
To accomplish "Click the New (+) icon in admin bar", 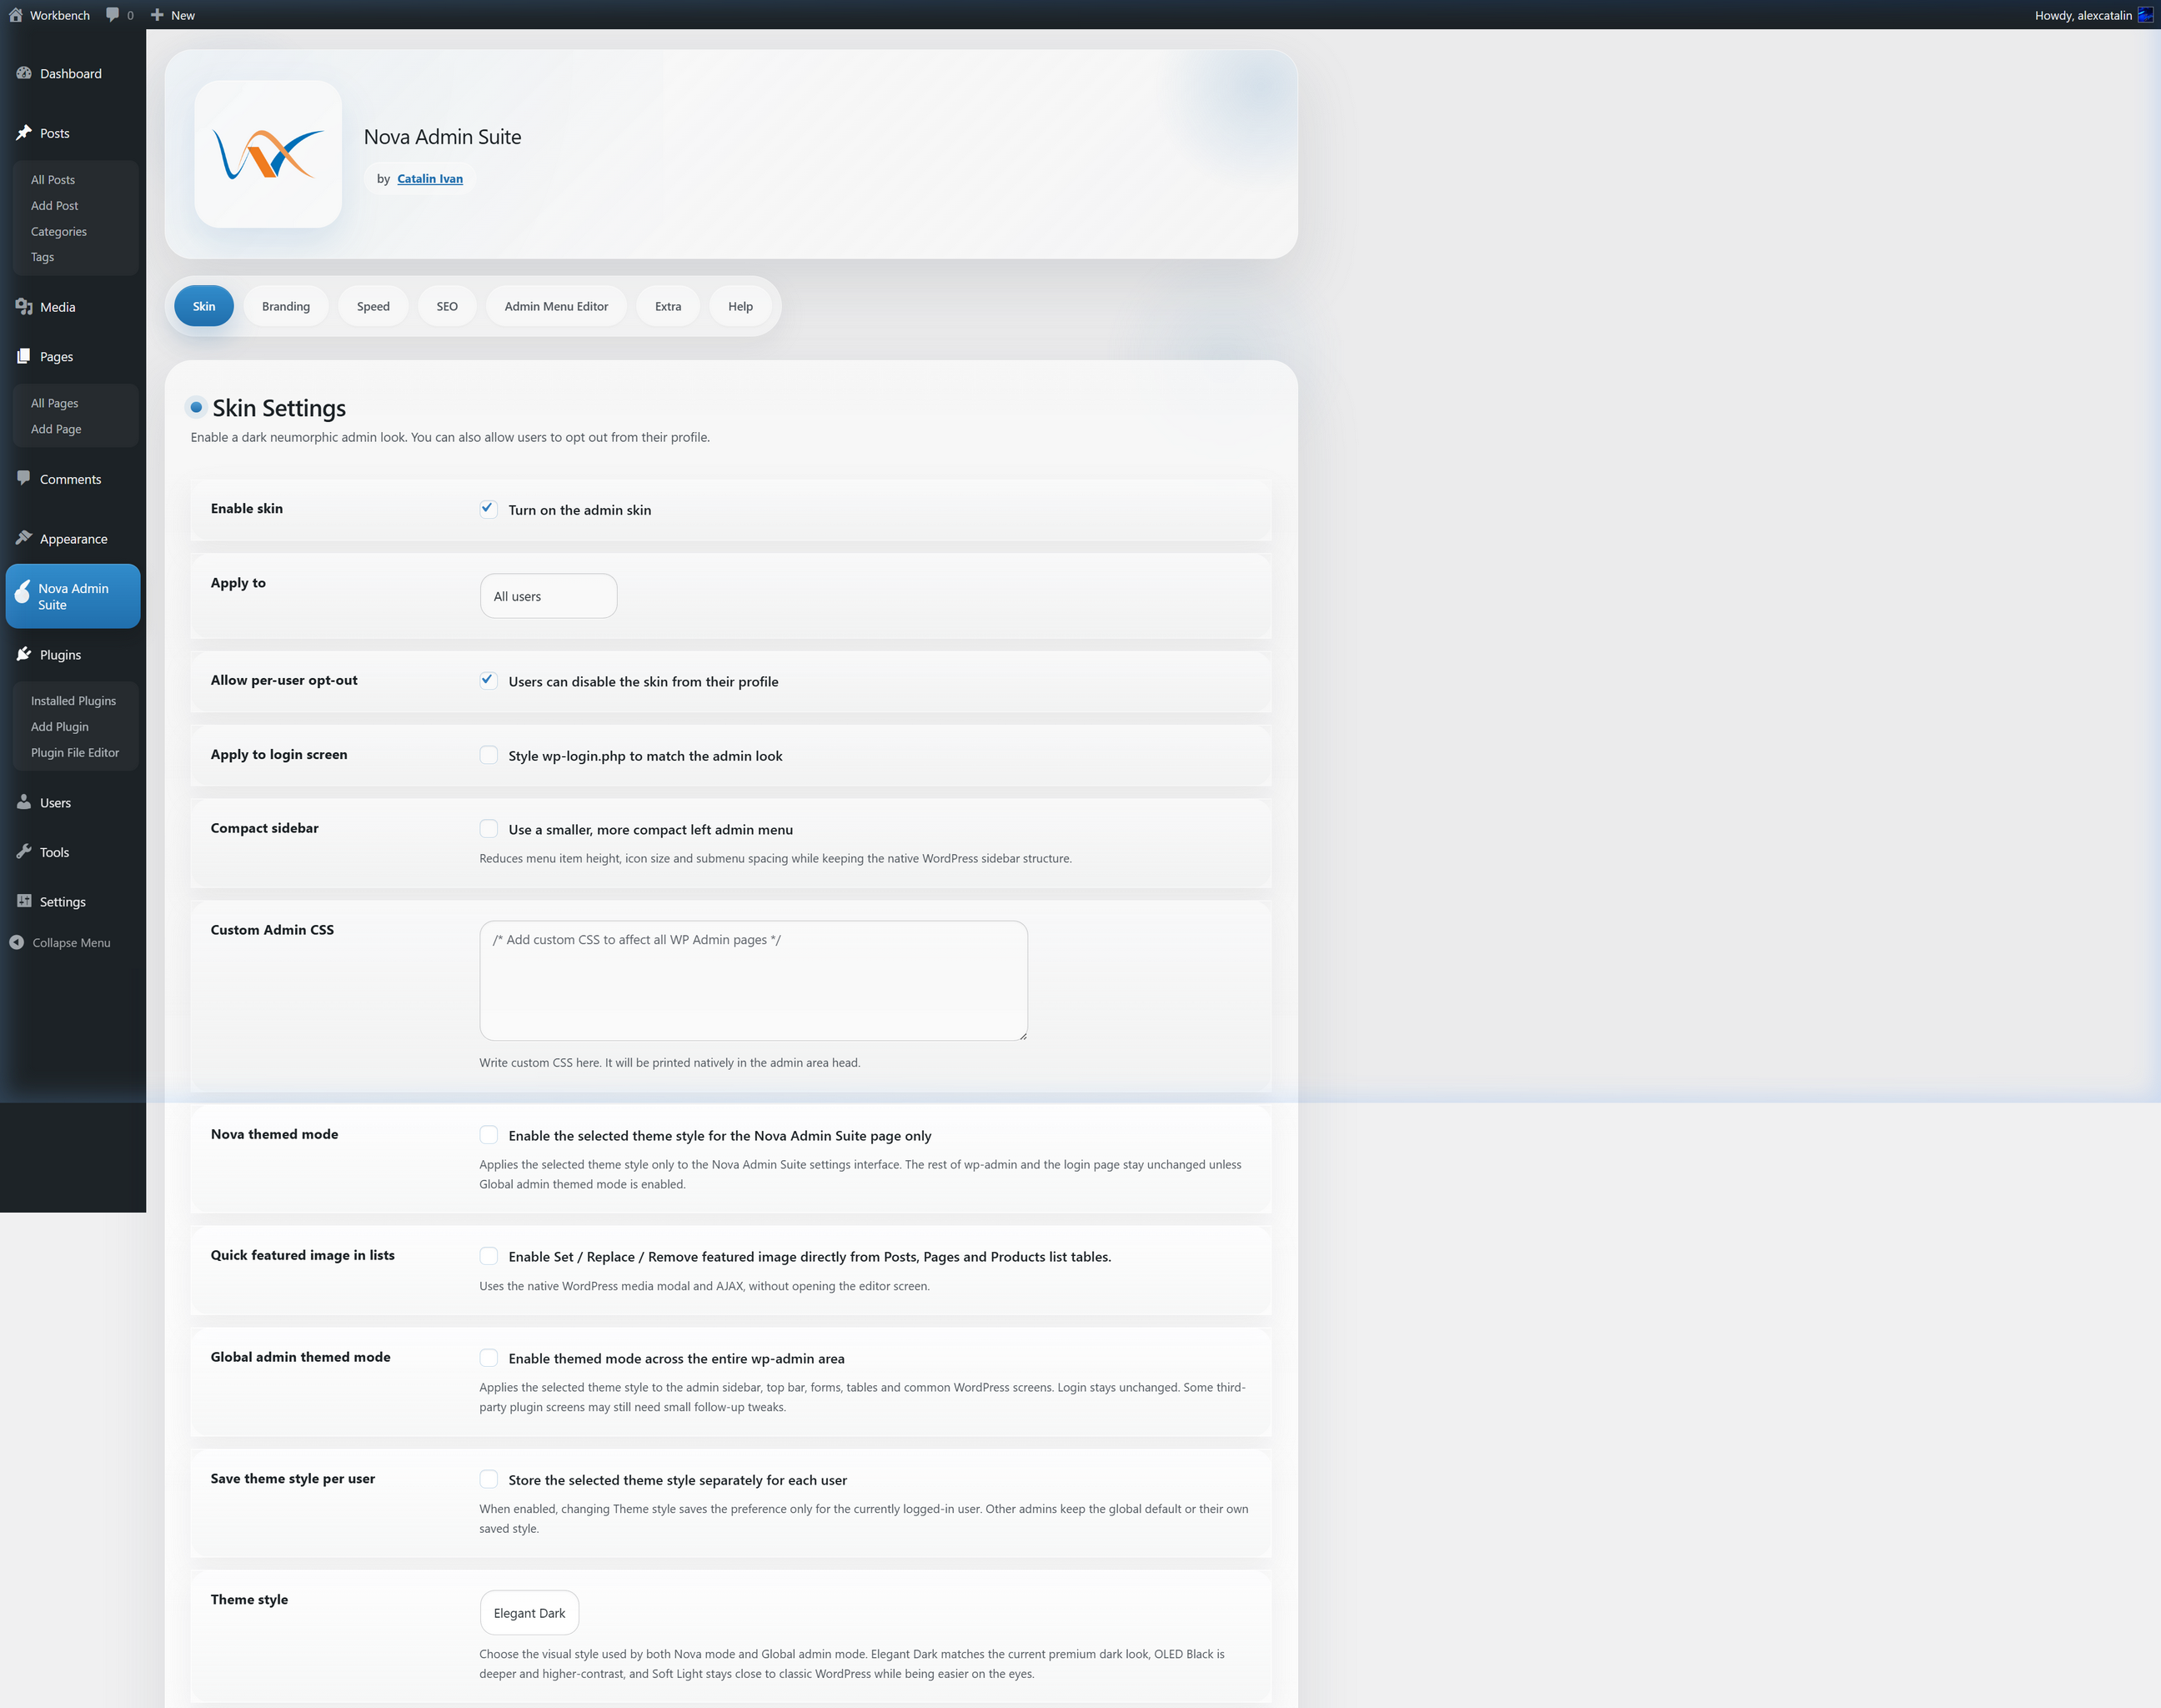I will click(155, 15).
